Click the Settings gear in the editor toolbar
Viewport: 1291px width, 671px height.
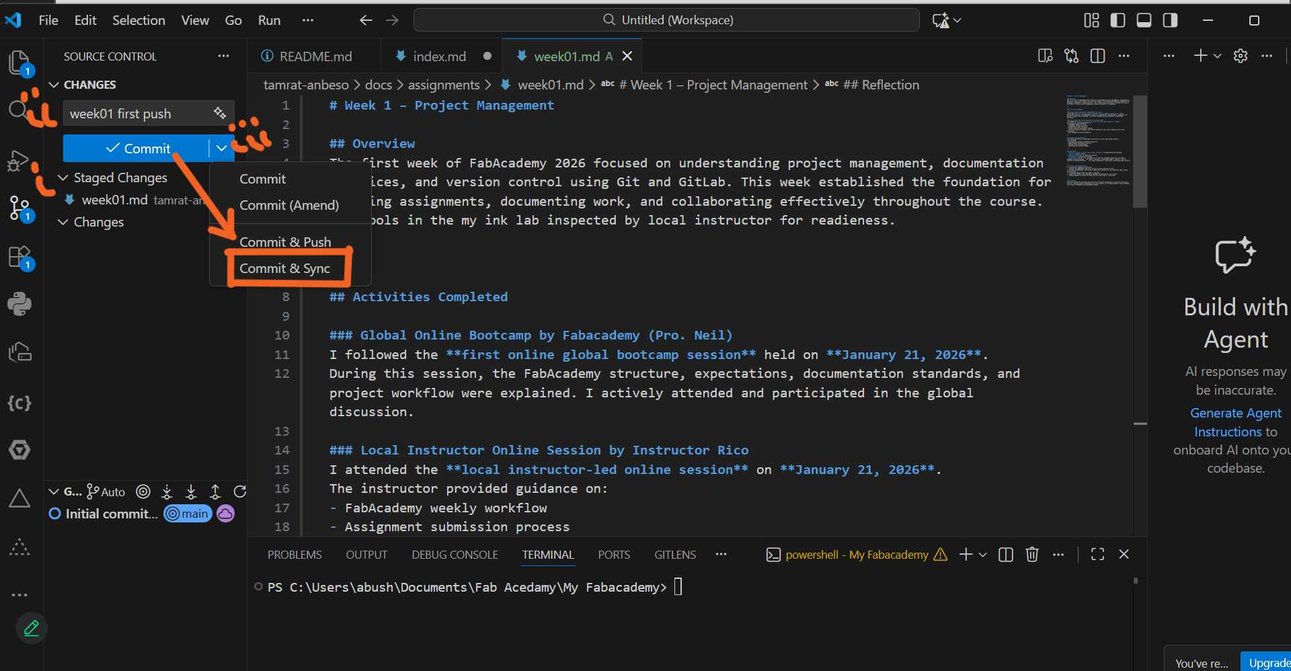click(1241, 56)
